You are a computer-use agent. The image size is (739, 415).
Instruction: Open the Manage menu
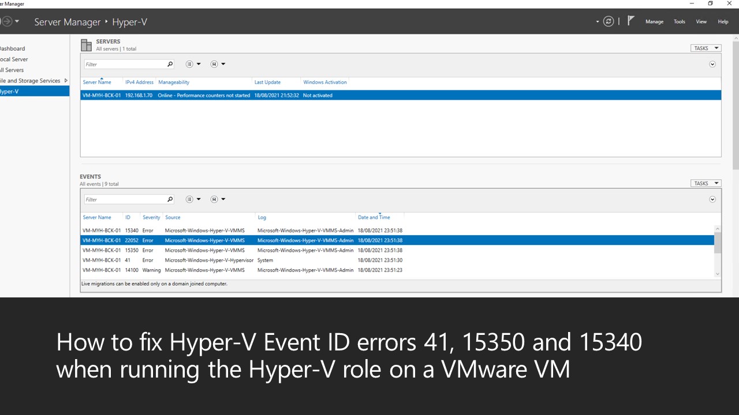point(654,21)
